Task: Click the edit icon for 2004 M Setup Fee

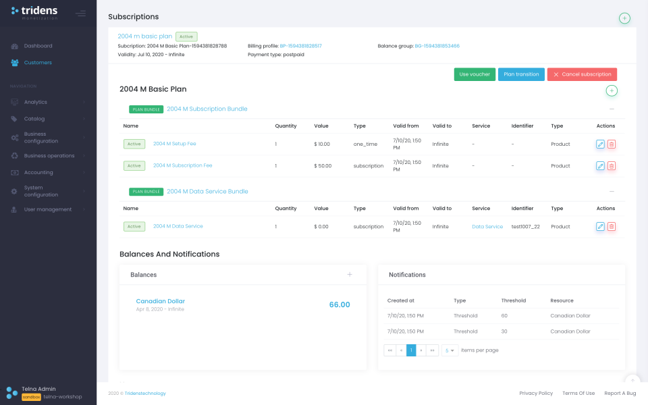Action: pyautogui.click(x=600, y=144)
